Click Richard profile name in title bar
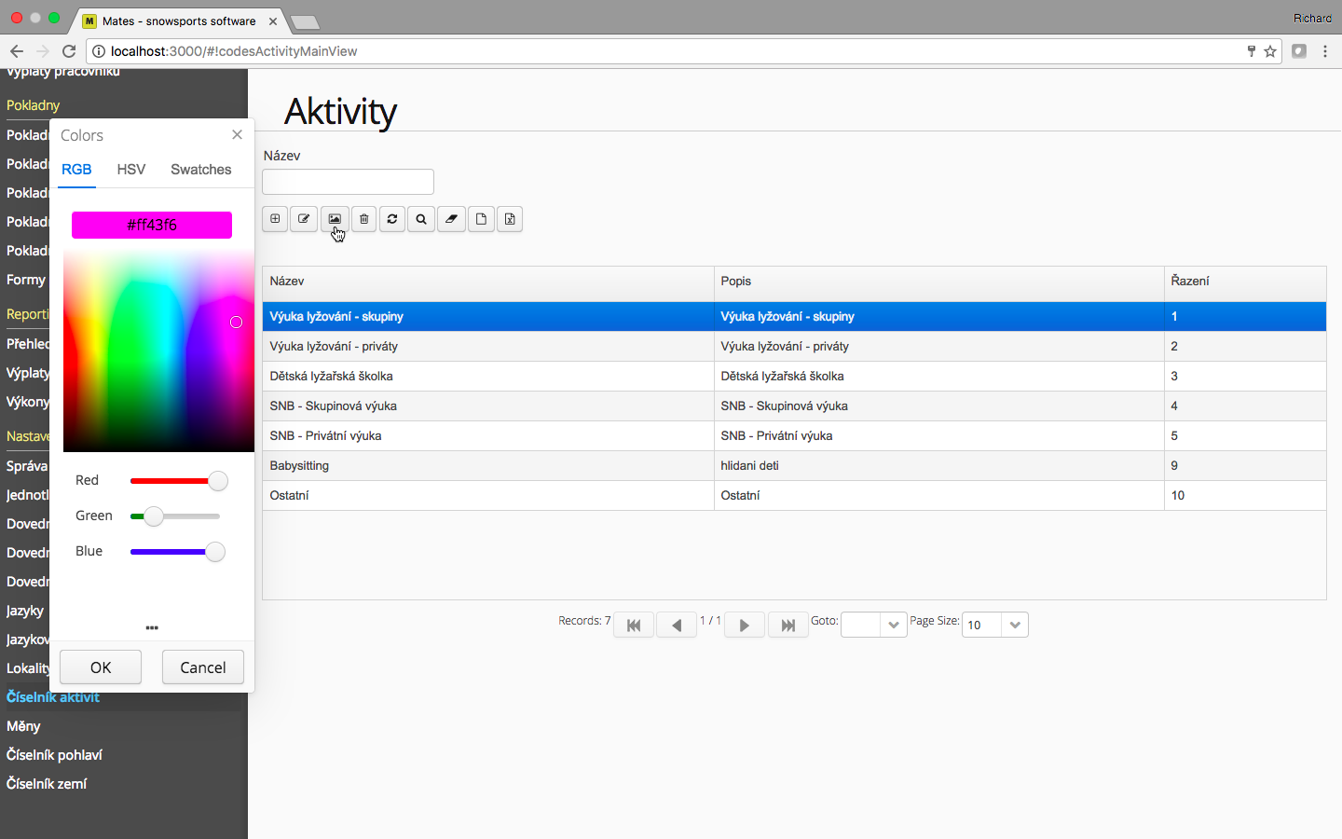Image resolution: width=1342 pixels, height=839 pixels. [x=1312, y=19]
